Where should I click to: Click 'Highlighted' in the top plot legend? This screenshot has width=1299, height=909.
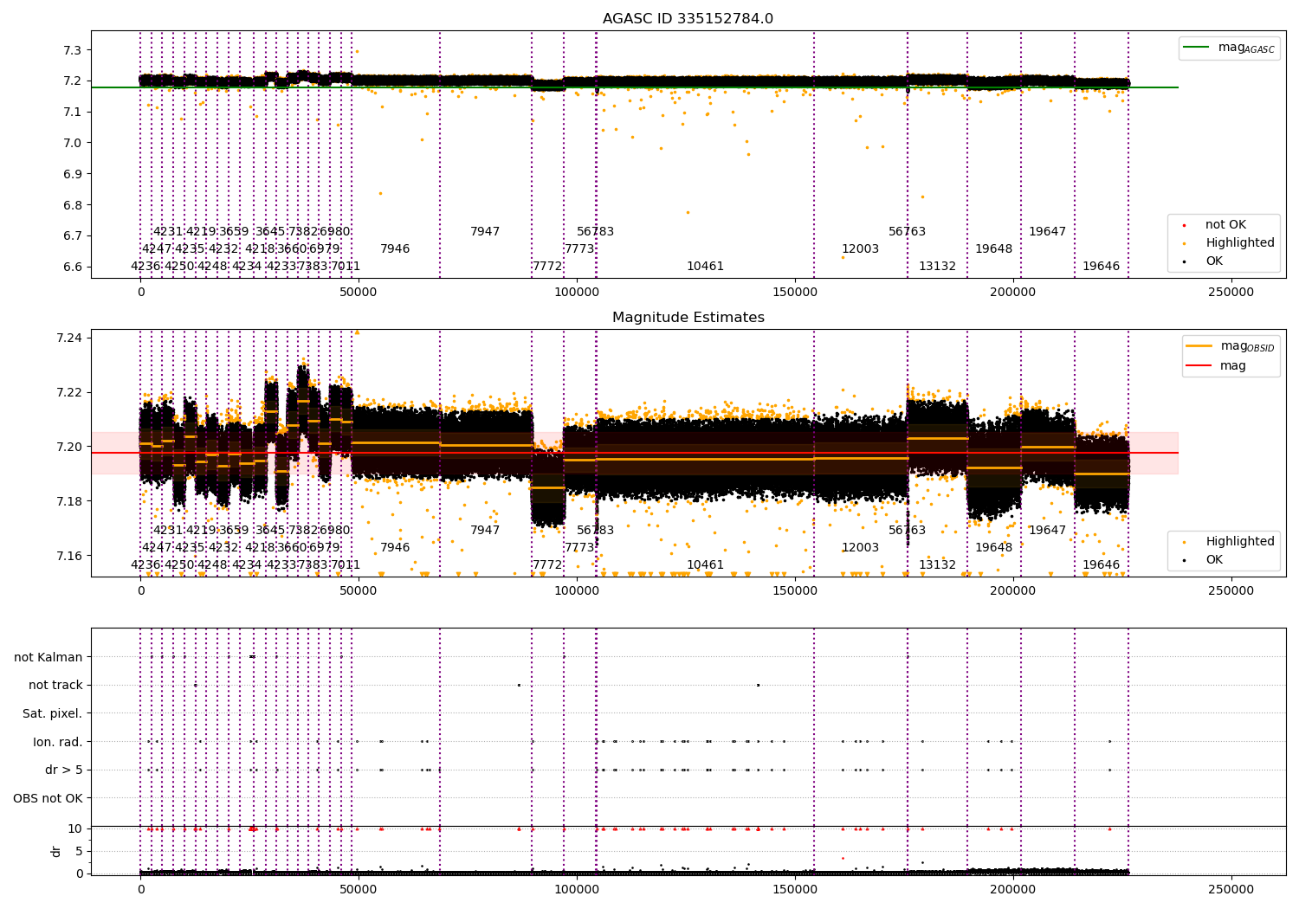1240,243
